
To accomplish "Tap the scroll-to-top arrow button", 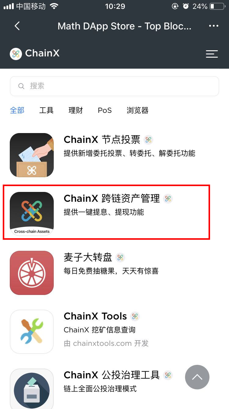I will tap(197, 377).
